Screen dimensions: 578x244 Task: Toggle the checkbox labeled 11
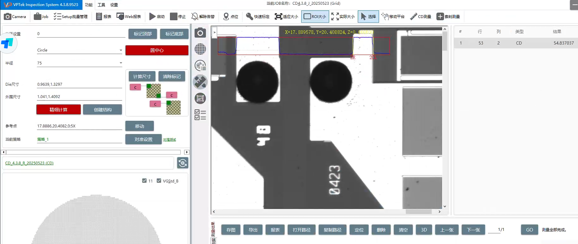point(144,181)
